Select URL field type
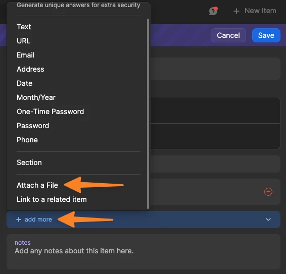286x274 pixels. coord(24,41)
